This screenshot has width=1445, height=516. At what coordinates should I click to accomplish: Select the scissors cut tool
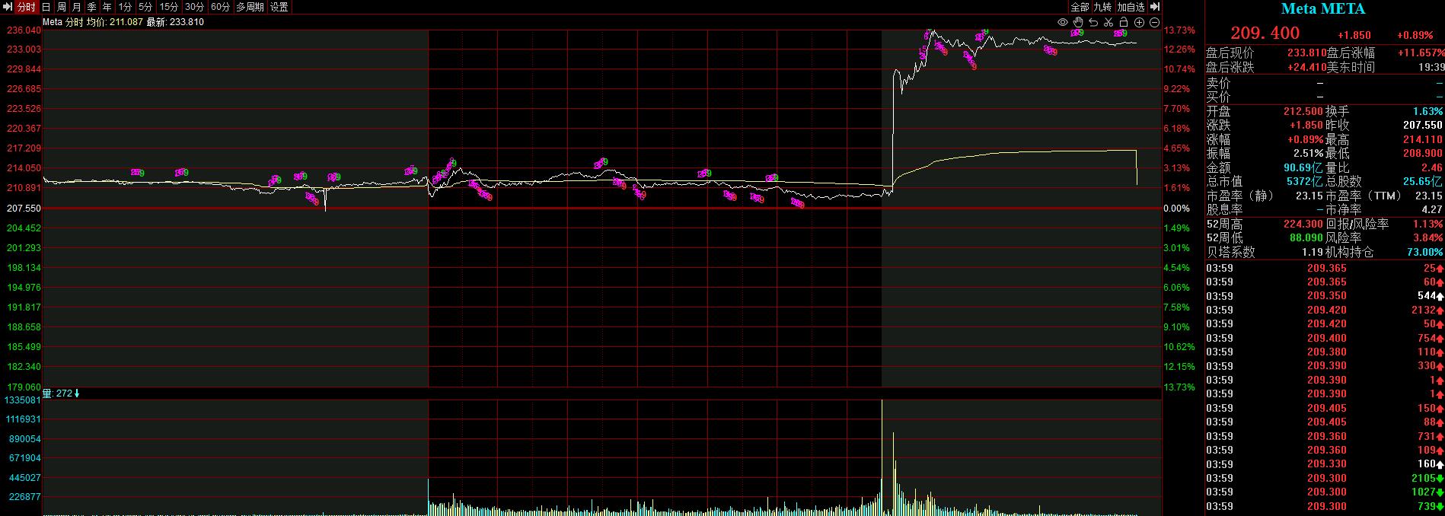click(x=1108, y=22)
